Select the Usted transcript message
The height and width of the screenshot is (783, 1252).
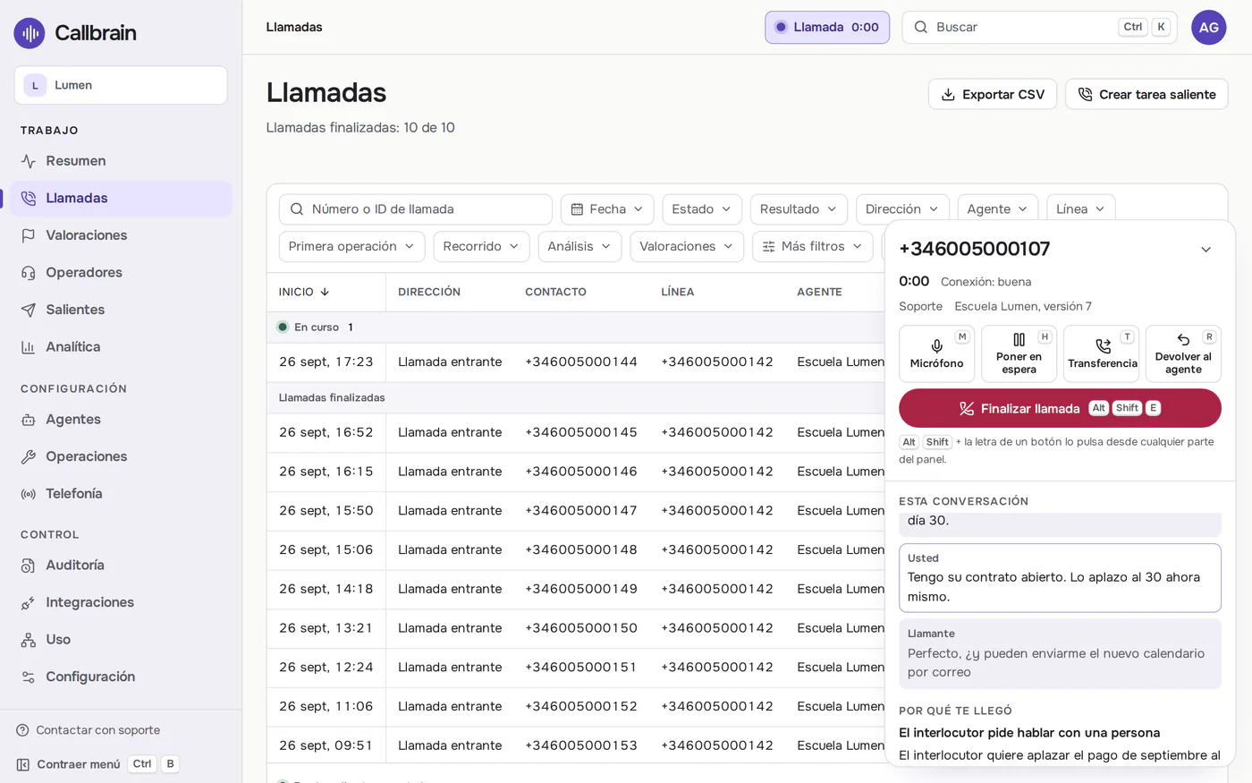point(1060,578)
